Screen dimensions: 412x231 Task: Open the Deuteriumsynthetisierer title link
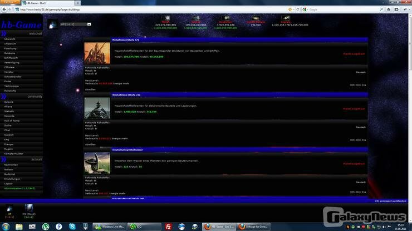(x=127, y=150)
